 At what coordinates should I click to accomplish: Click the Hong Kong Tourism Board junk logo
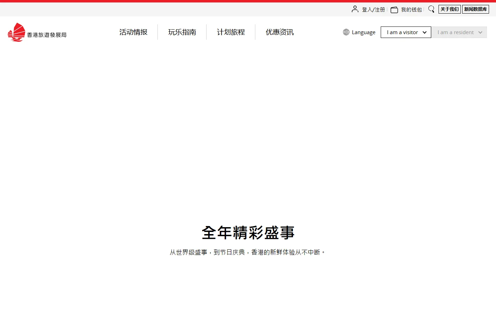(x=16, y=32)
